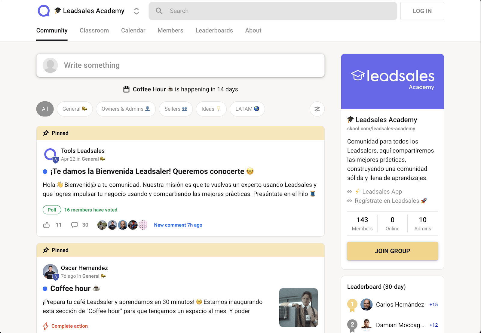This screenshot has height=333, width=481.
Task: Open comments on the Bienvenida post
Action: 75,225
